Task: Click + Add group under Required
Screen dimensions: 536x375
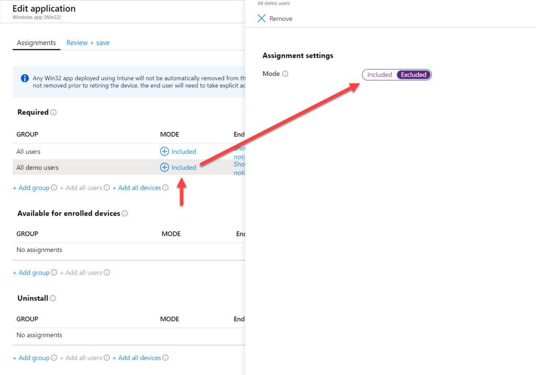Action: click(31, 187)
